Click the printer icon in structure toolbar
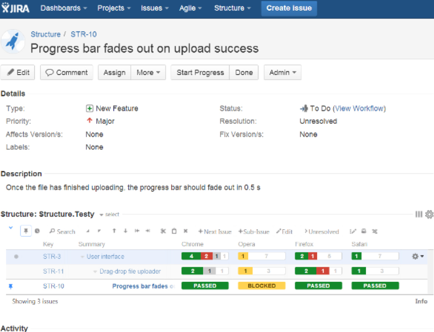434x332 pixels. click(364, 231)
